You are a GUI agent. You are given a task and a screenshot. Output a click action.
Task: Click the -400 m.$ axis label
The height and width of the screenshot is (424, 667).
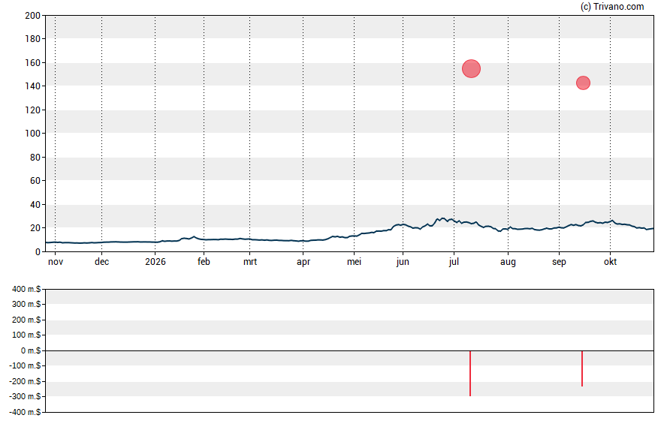[25, 412]
